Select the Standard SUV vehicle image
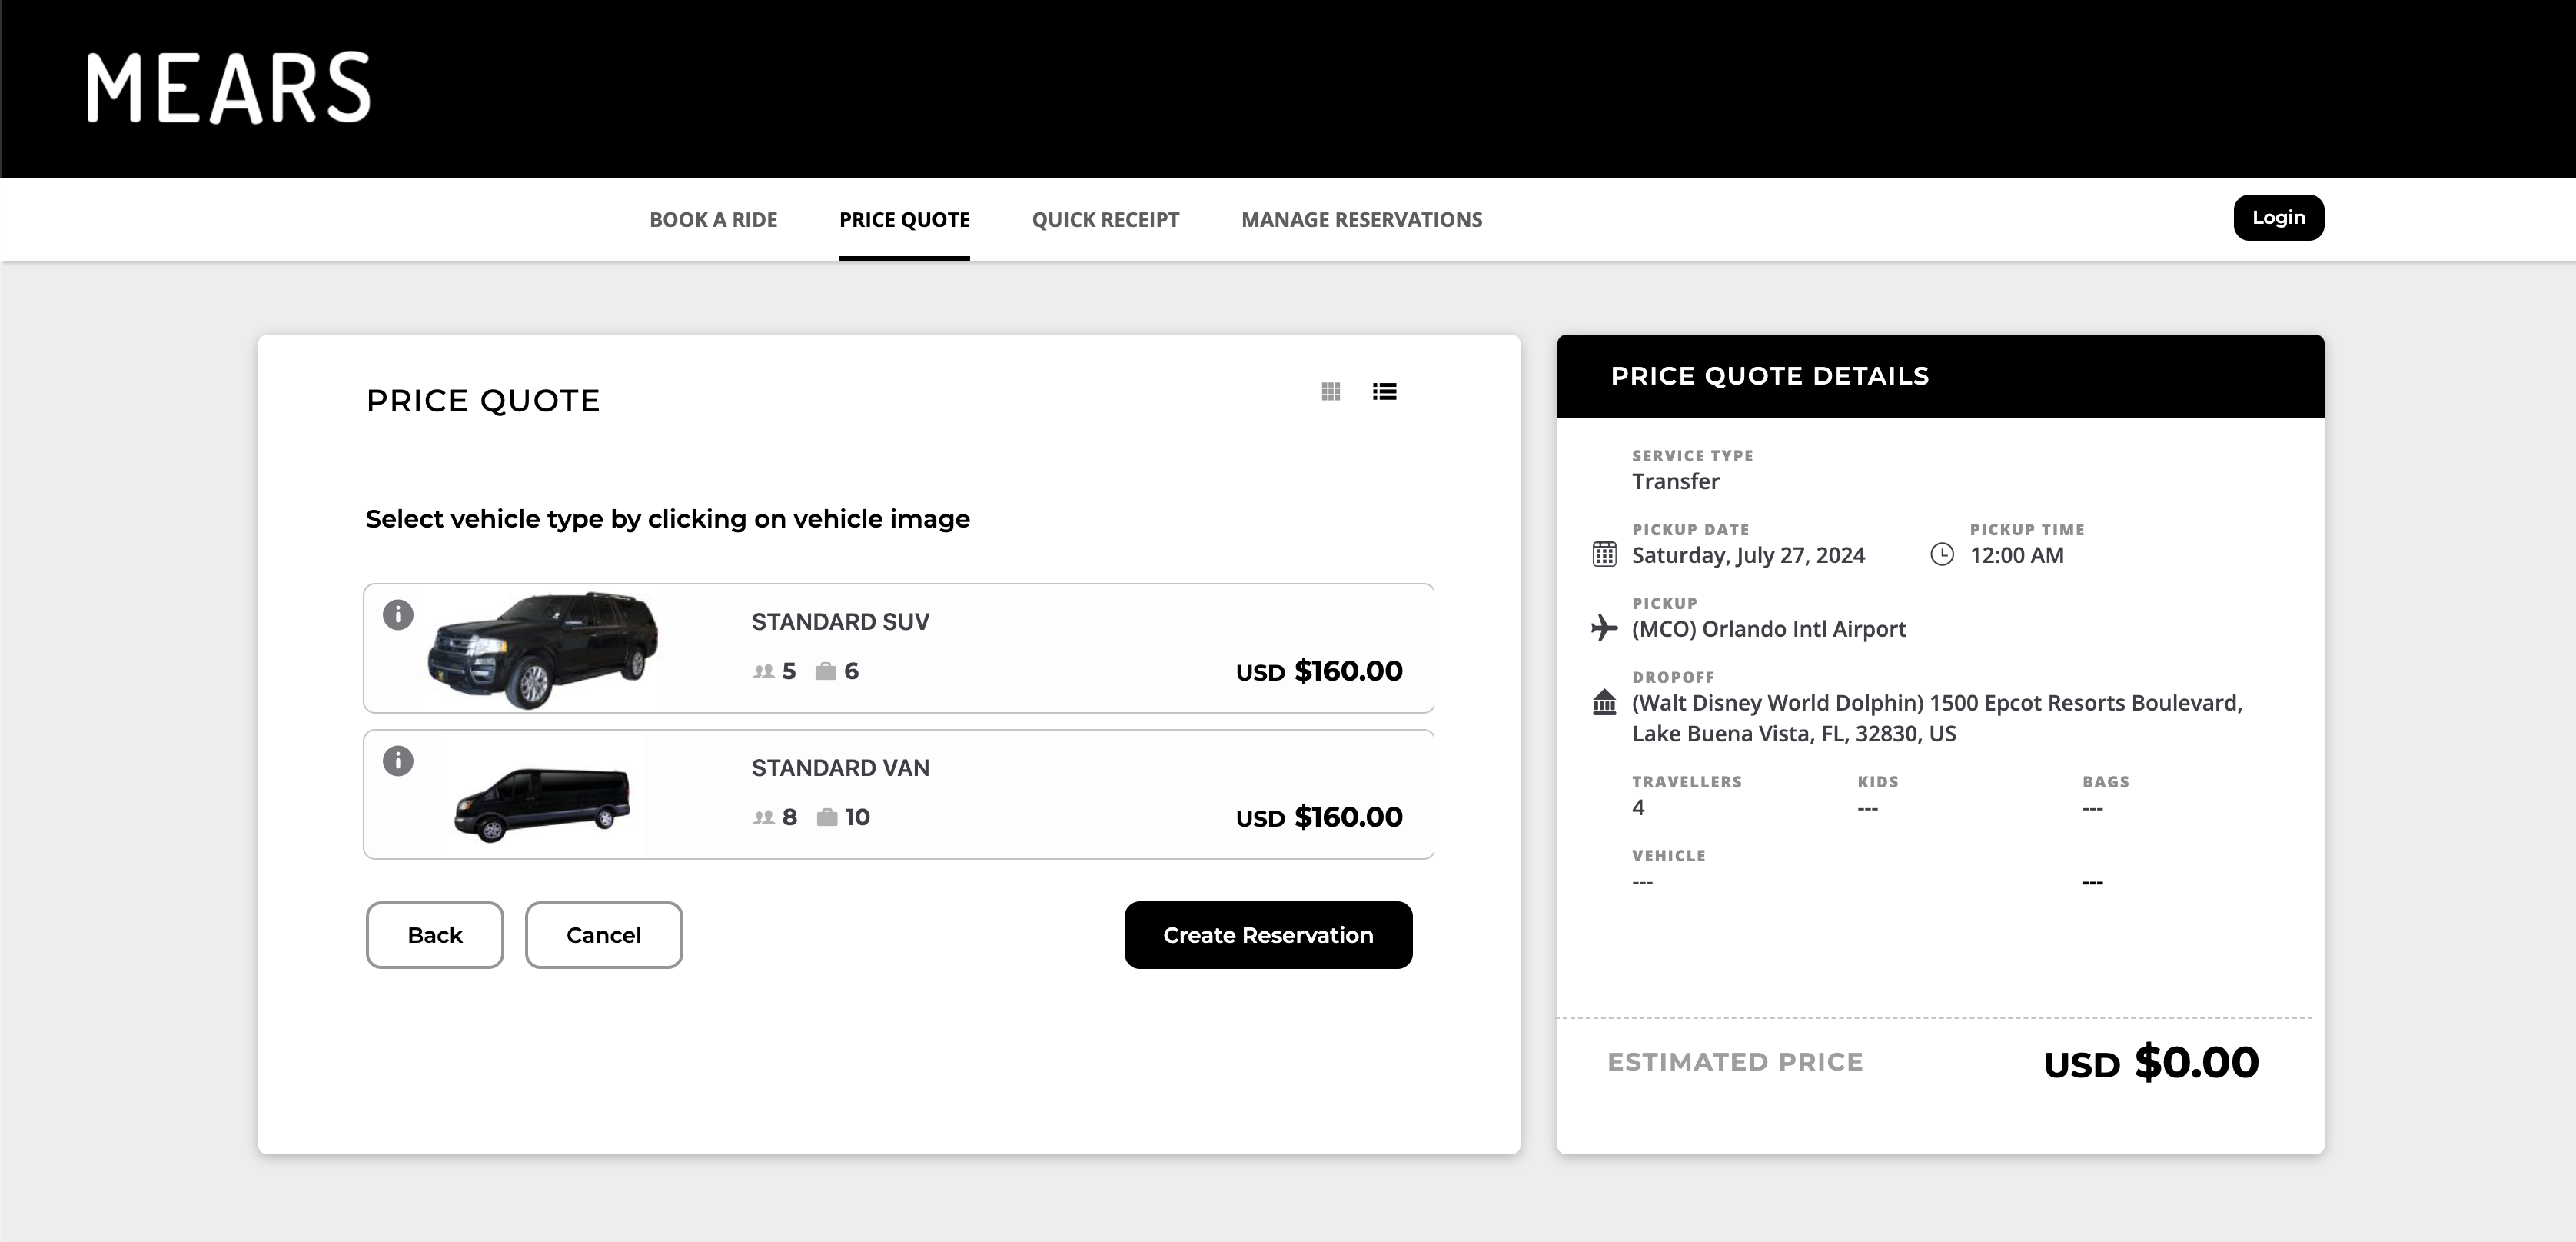The height and width of the screenshot is (1242, 2576). click(543, 650)
